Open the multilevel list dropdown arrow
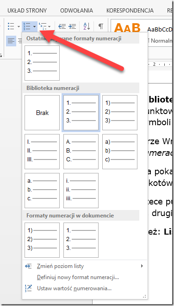The image size is (174, 306). 50,26
